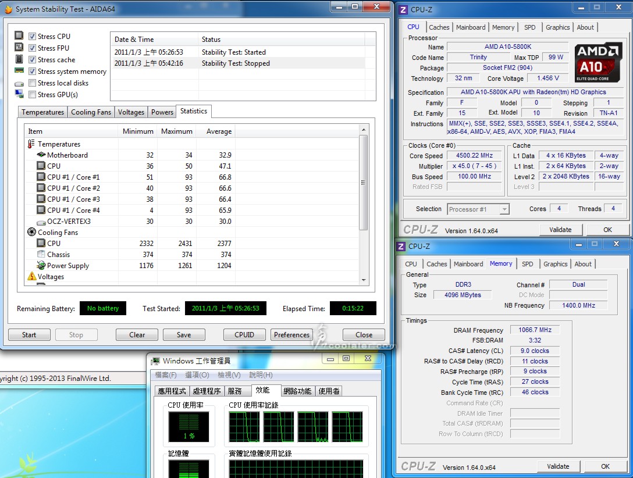Click the Clear button
The image size is (633, 478).
[x=137, y=335]
